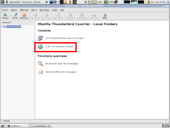170x128 pixels.
Task: Open the Fichier menu
Action: (x=5, y=10)
